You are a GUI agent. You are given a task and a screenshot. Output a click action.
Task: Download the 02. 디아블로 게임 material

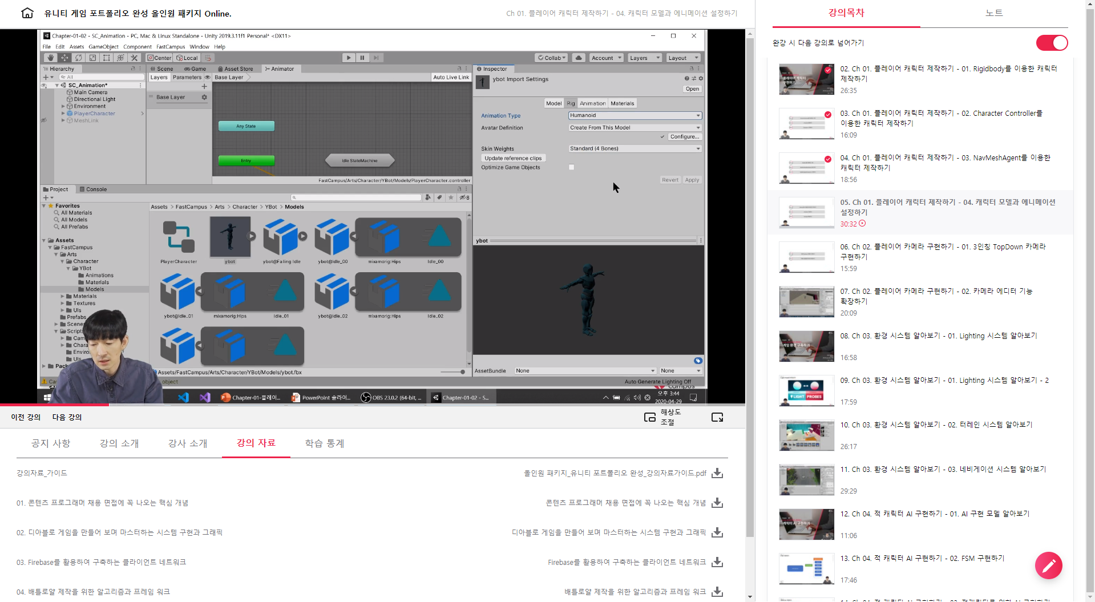click(717, 532)
